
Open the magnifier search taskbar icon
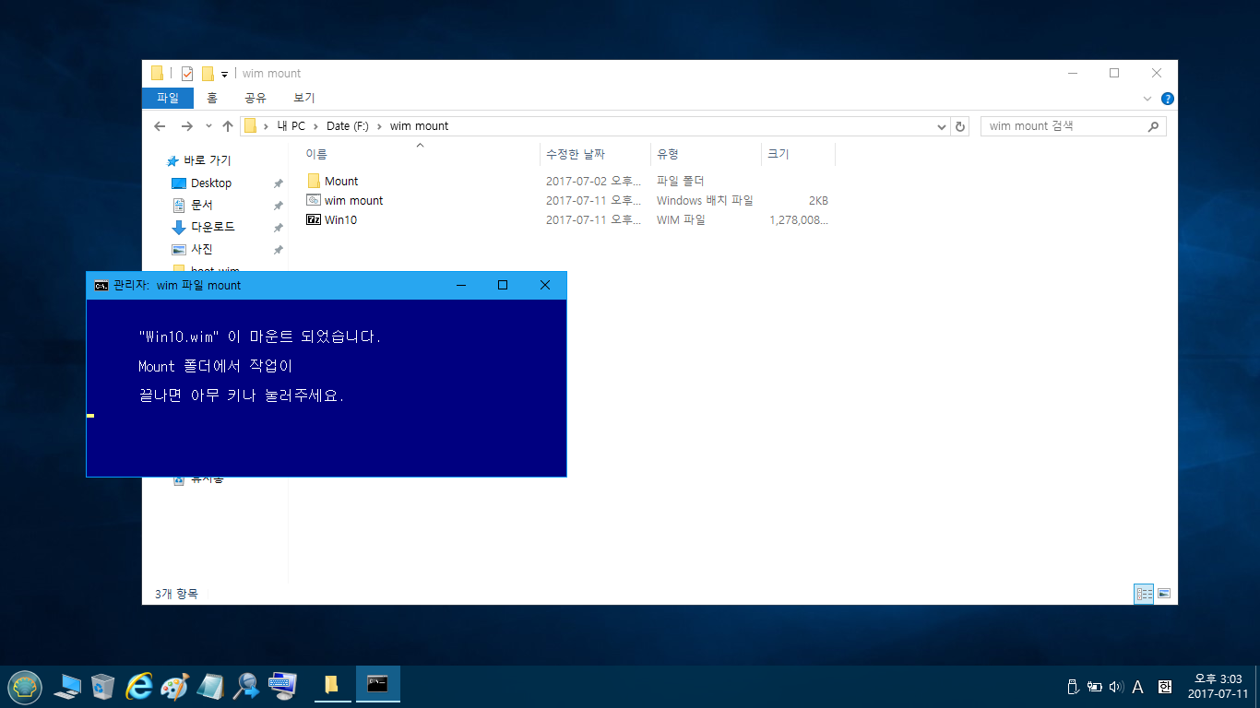[x=246, y=686]
